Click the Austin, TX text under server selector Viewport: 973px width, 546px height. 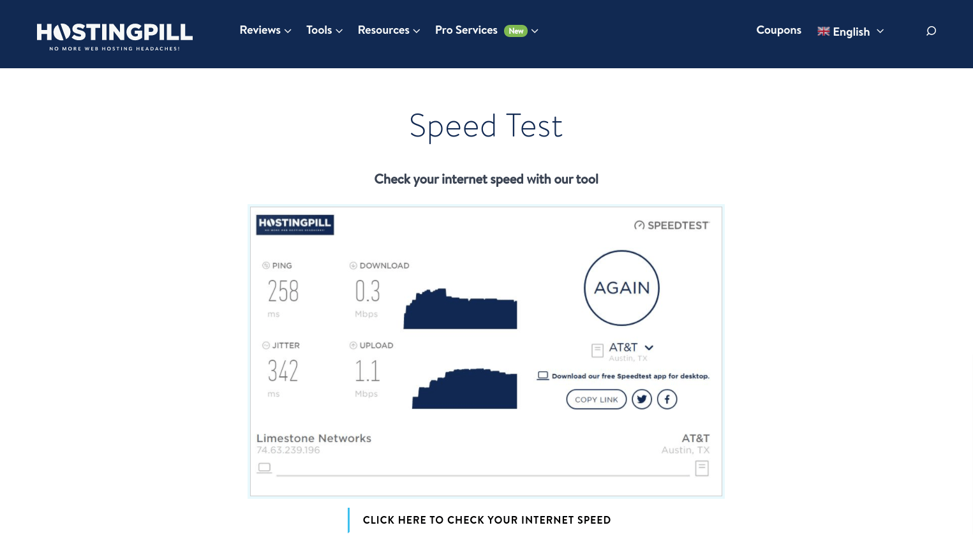[x=628, y=358]
